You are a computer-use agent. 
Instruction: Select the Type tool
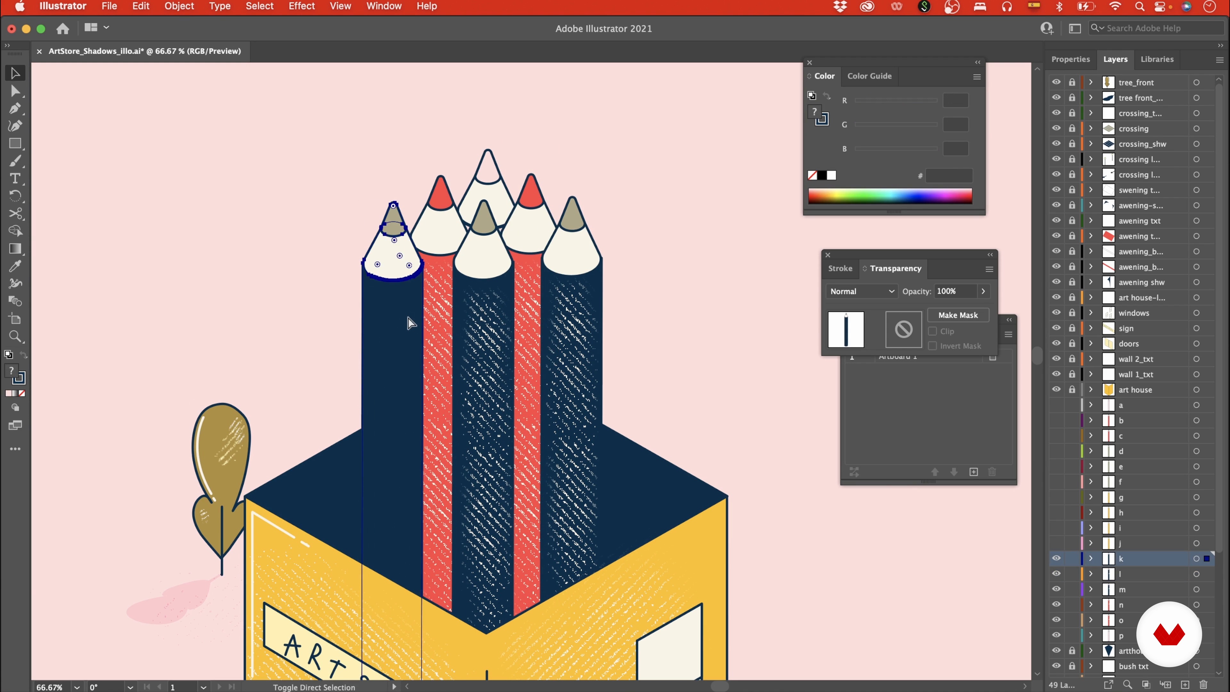(x=15, y=179)
